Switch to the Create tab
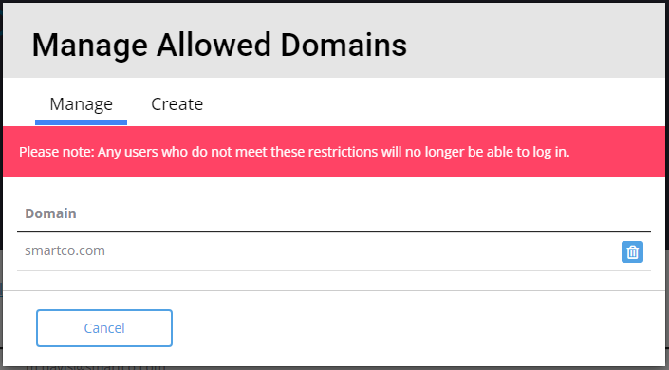 coord(177,104)
